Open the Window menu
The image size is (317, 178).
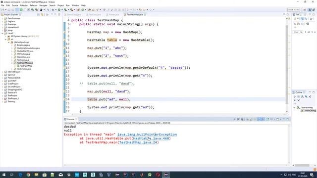point(75,5)
